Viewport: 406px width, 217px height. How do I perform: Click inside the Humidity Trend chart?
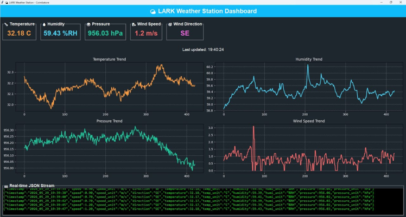click(x=309, y=87)
